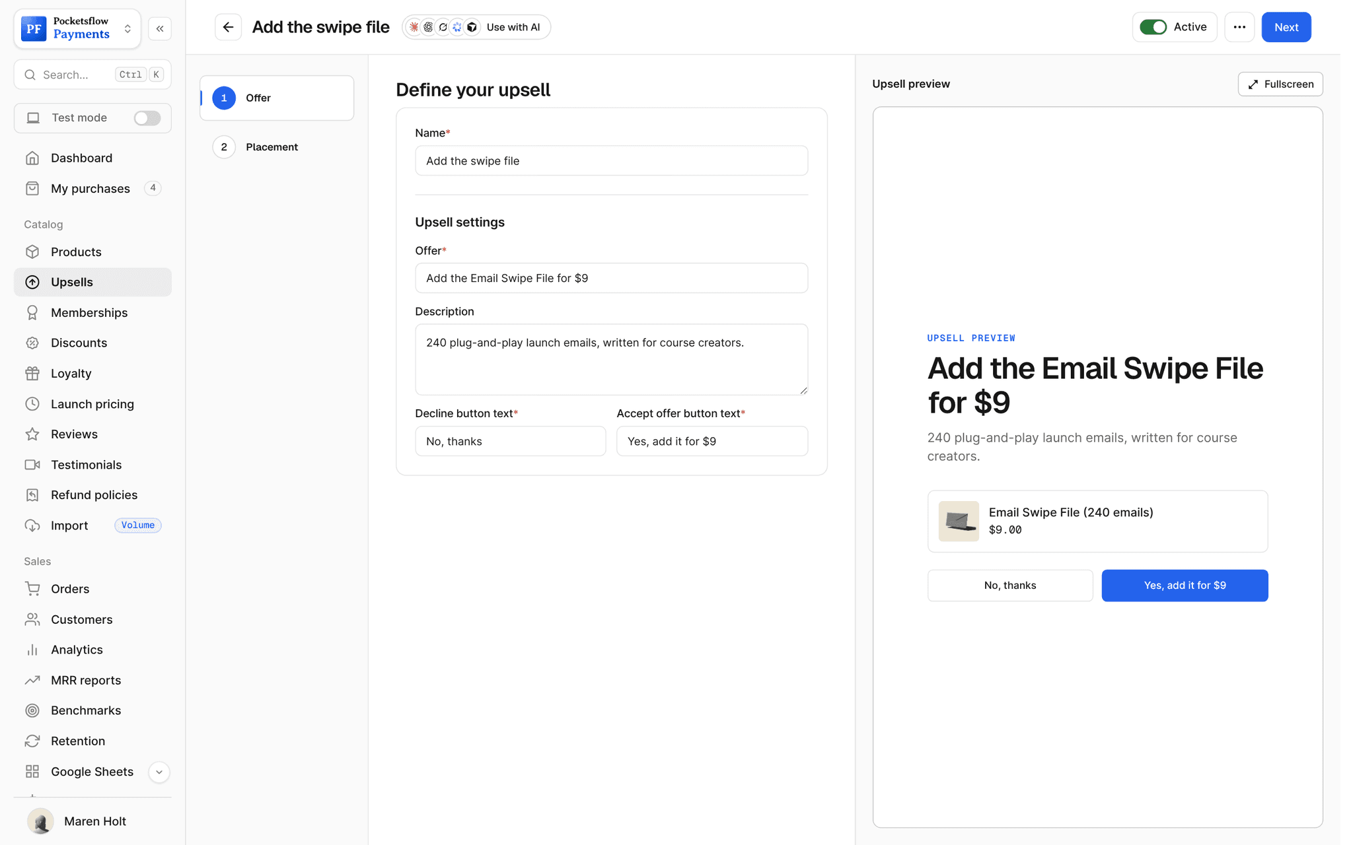The width and height of the screenshot is (1353, 845).
Task: Click the Testimonials video icon
Action: click(32, 464)
